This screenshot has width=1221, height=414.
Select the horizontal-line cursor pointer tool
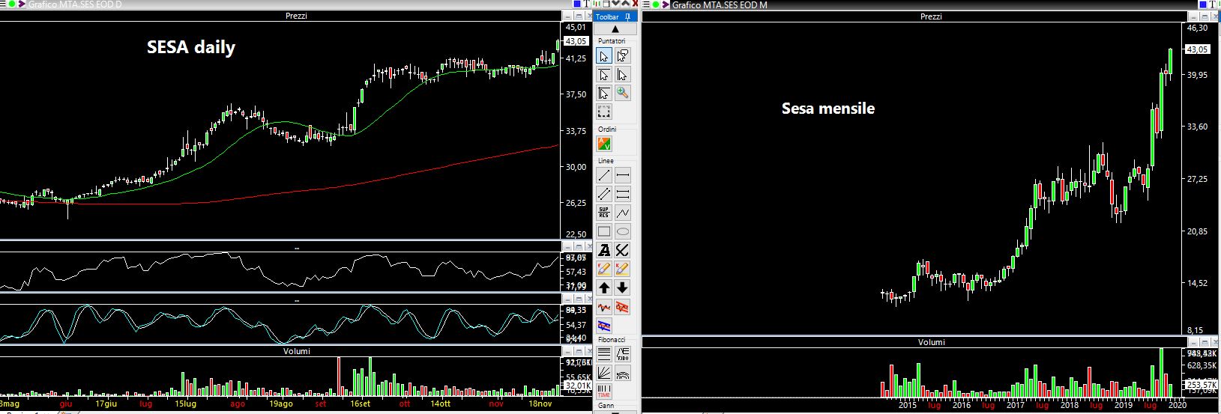pyautogui.click(x=604, y=75)
